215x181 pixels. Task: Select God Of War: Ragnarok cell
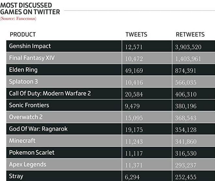click(38, 129)
